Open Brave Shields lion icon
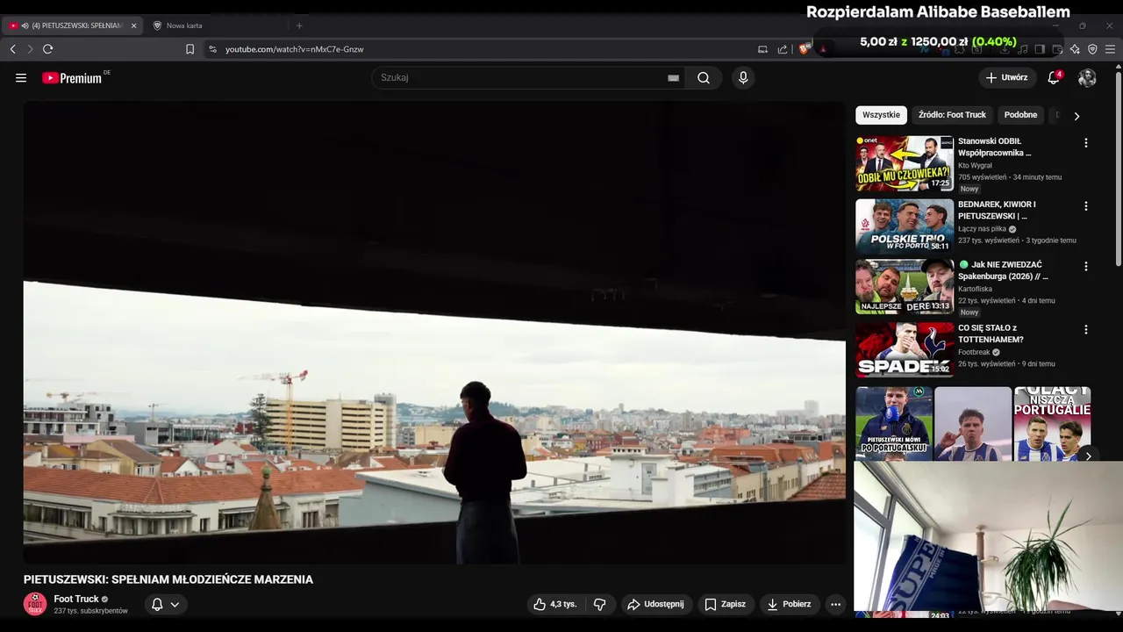1123x632 pixels. click(804, 49)
